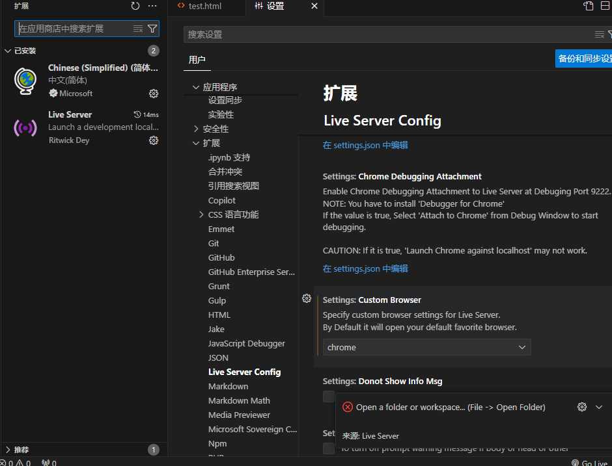The image size is (612, 466).
Task: Select the 用户 settings scope tab
Action: [197, 60]
